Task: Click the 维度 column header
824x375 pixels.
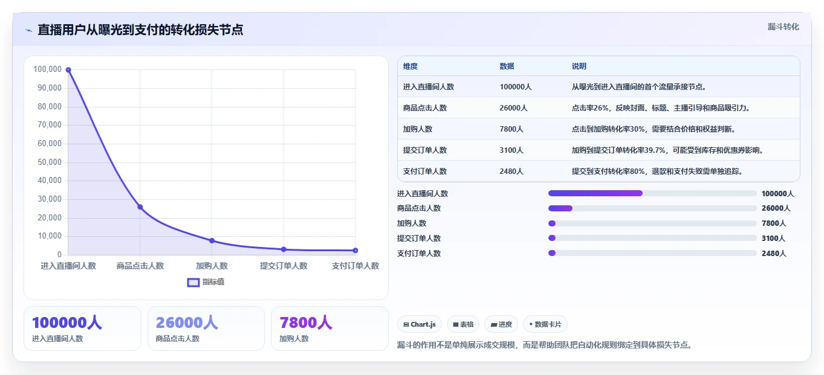Action: pyautogui.click(x=410, y=66)
